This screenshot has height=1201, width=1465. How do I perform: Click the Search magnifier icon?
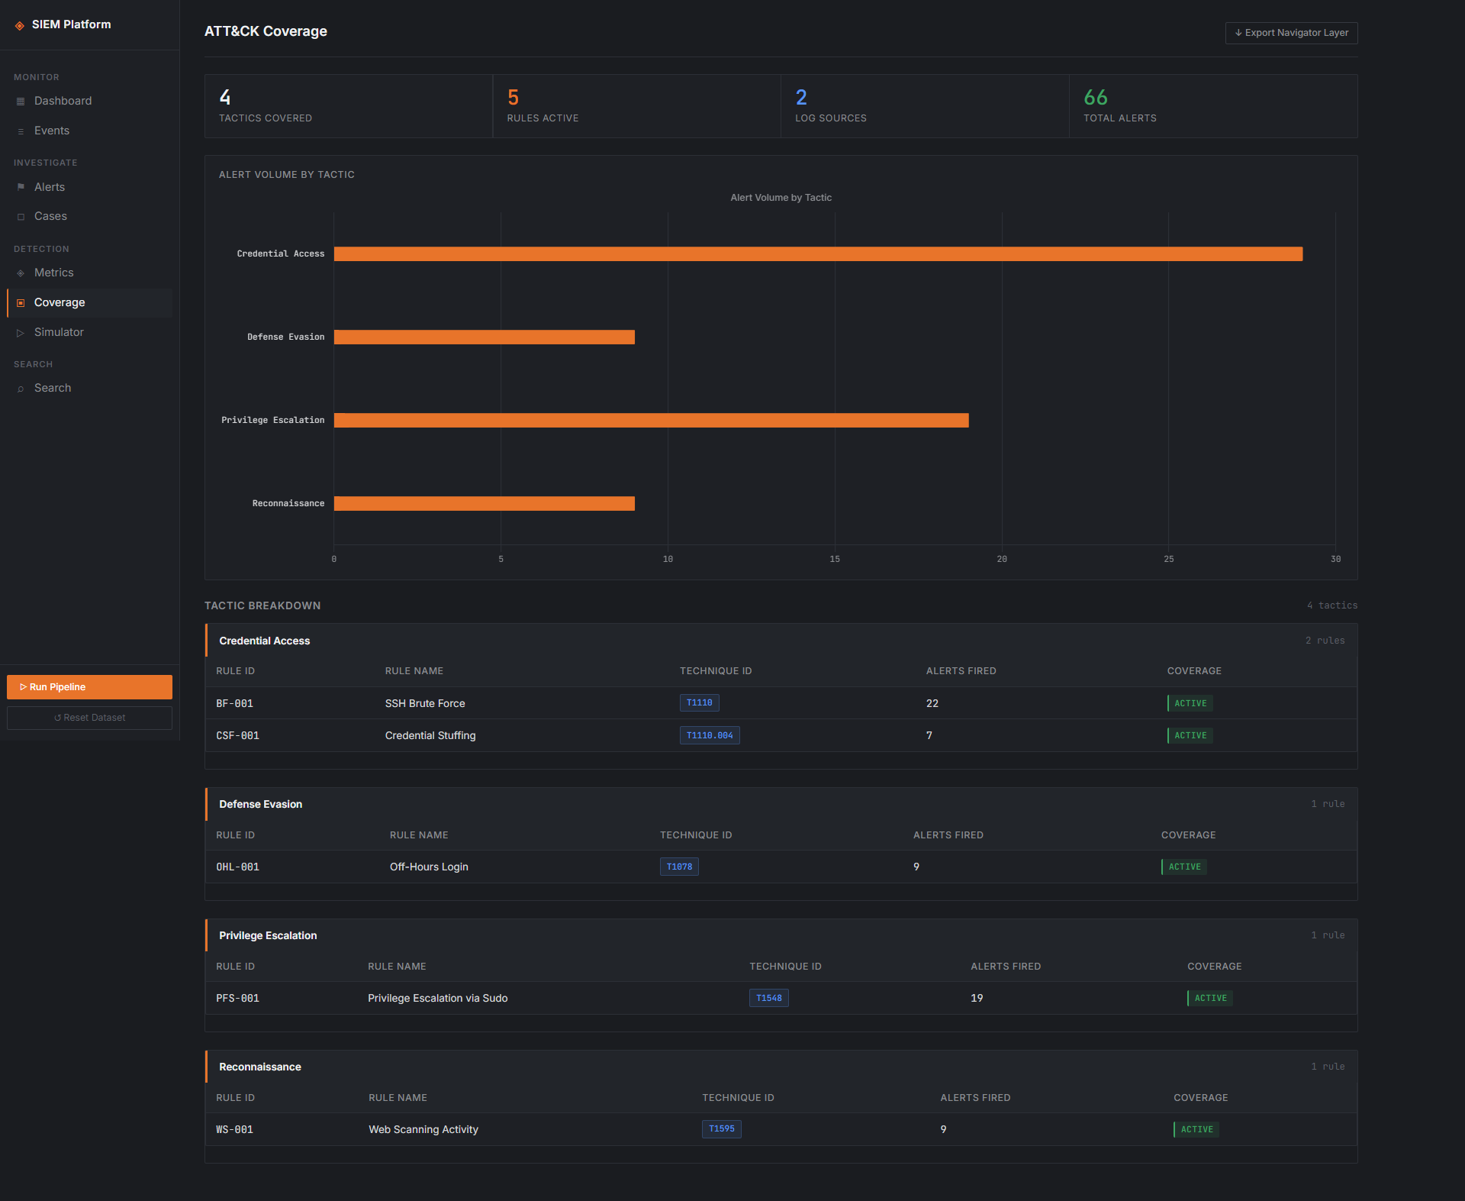[x=21, y=389]
